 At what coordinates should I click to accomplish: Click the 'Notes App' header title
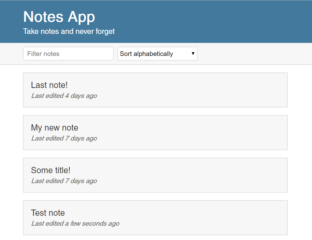pos(59,17)
